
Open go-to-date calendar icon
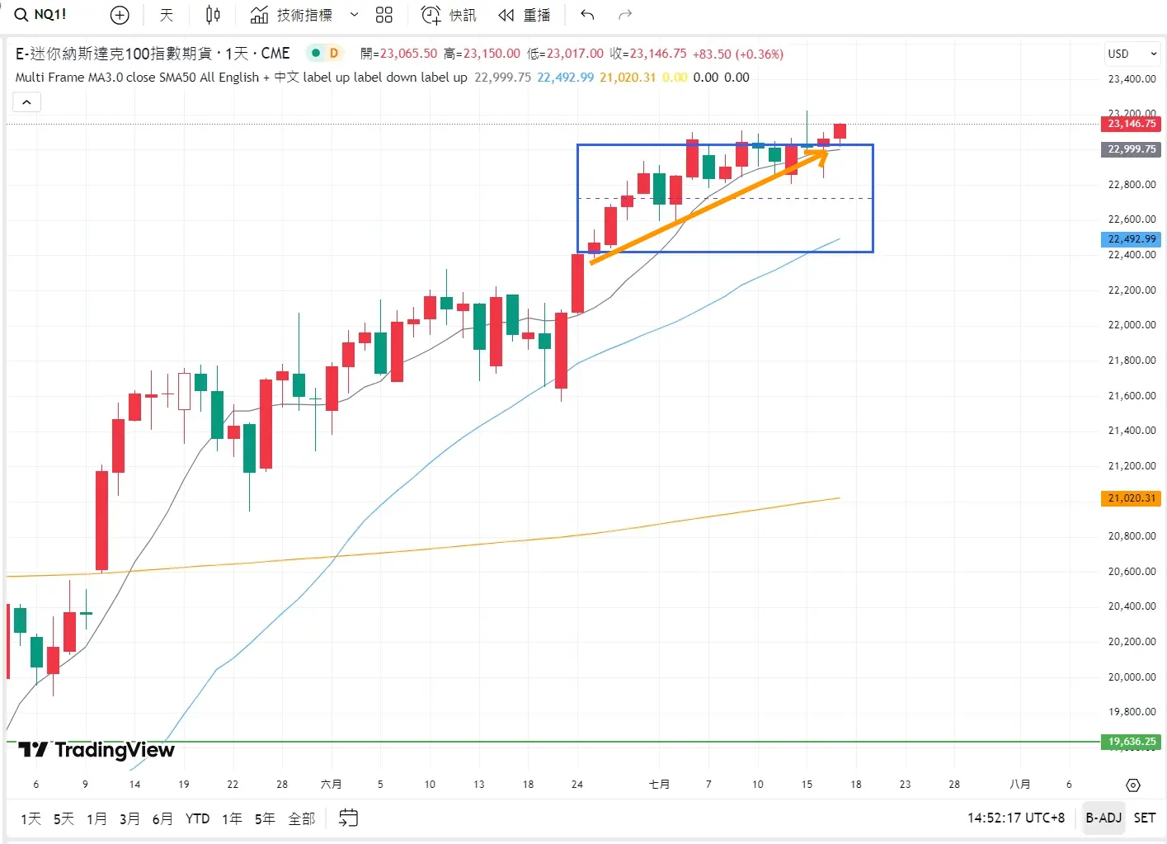(349, 818)
